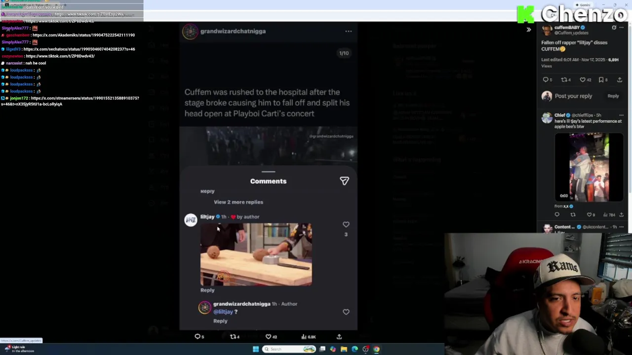Click the jonjon172 username in chat

click(x=19, y=98)
